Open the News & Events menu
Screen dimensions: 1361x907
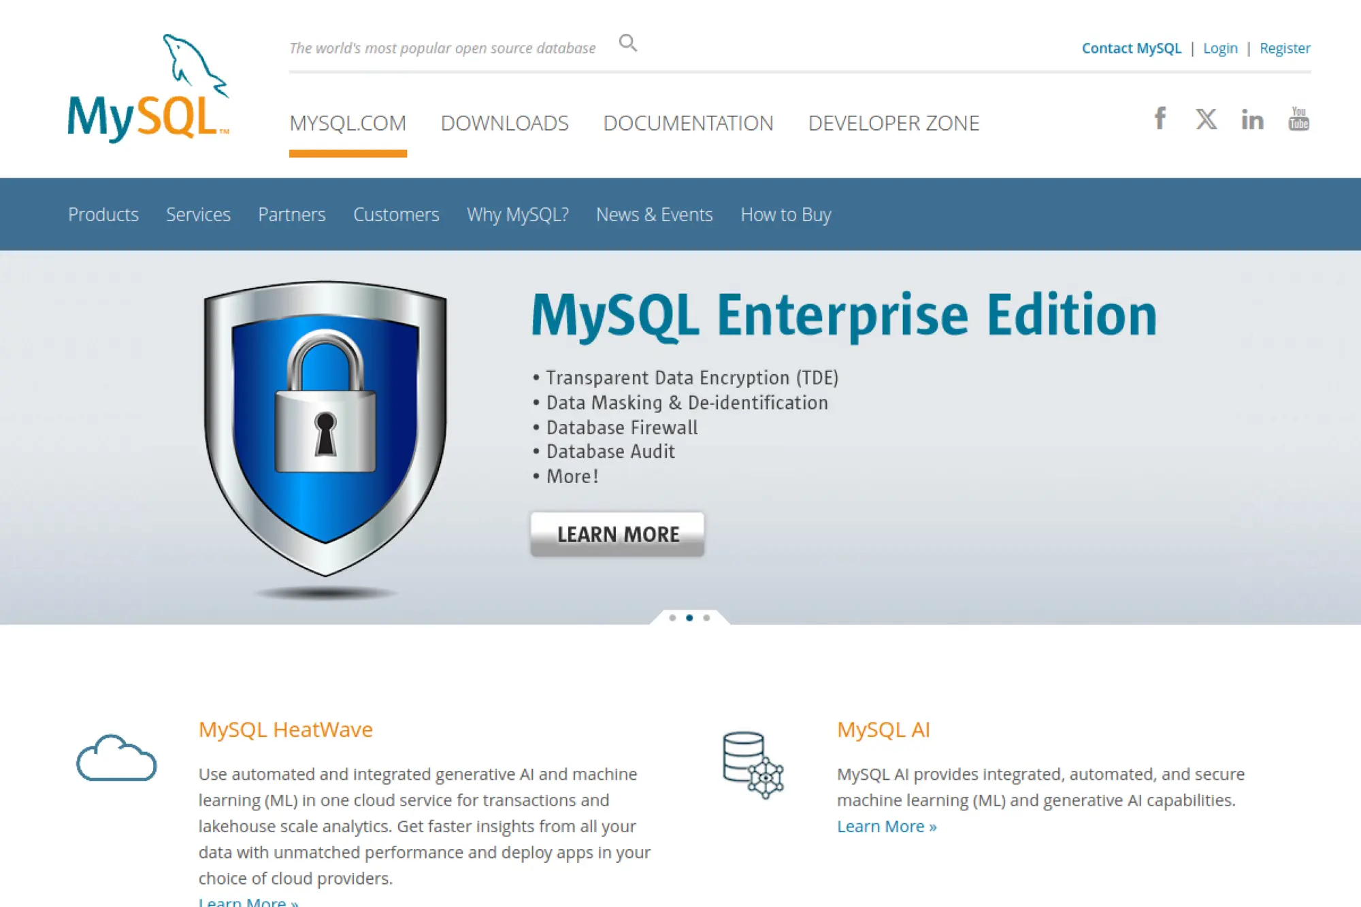click(654, 214)
